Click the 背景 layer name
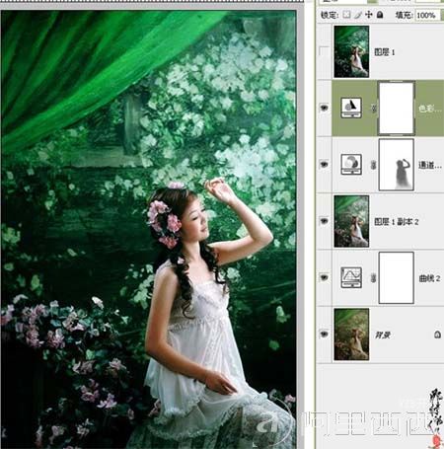Image resolution: width=444 pixels, height=449 pixels. (383, 335)
